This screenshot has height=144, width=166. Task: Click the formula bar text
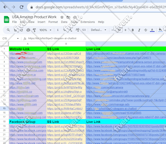[52, 38]
